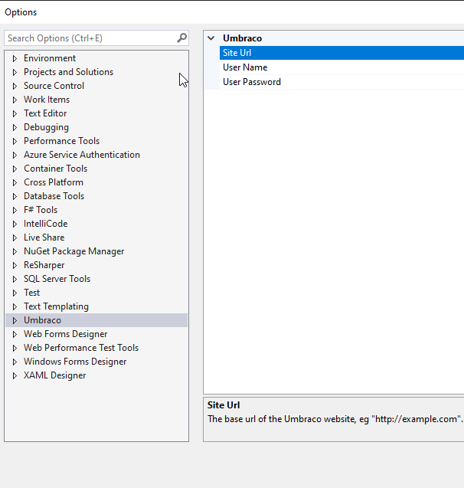This screenshot has height=488, width=464.
Task: Open the SQL Server Tools category
Action: [57, 279]
